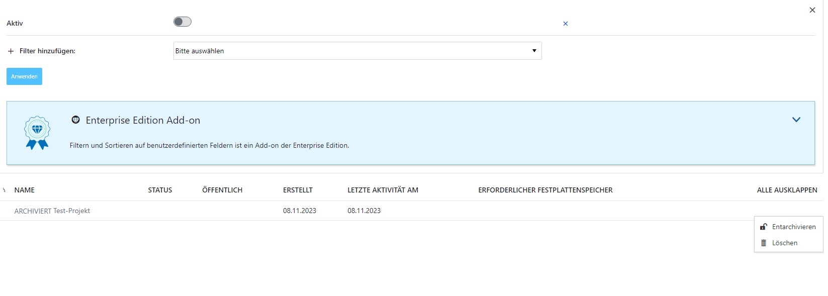Click the unlock icon next to Entarchivieren
The width and height of the screenshot is (828, 296).
[764, 227]
